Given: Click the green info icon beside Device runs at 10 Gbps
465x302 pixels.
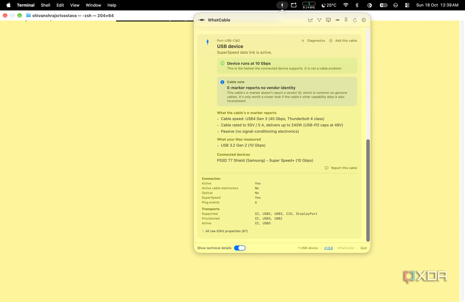Looking at the screenshot, I should (x=222, y=63).
